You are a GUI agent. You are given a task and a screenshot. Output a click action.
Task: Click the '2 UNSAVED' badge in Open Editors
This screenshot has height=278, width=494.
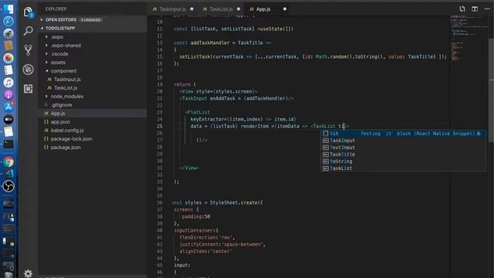tap(91, 20)
